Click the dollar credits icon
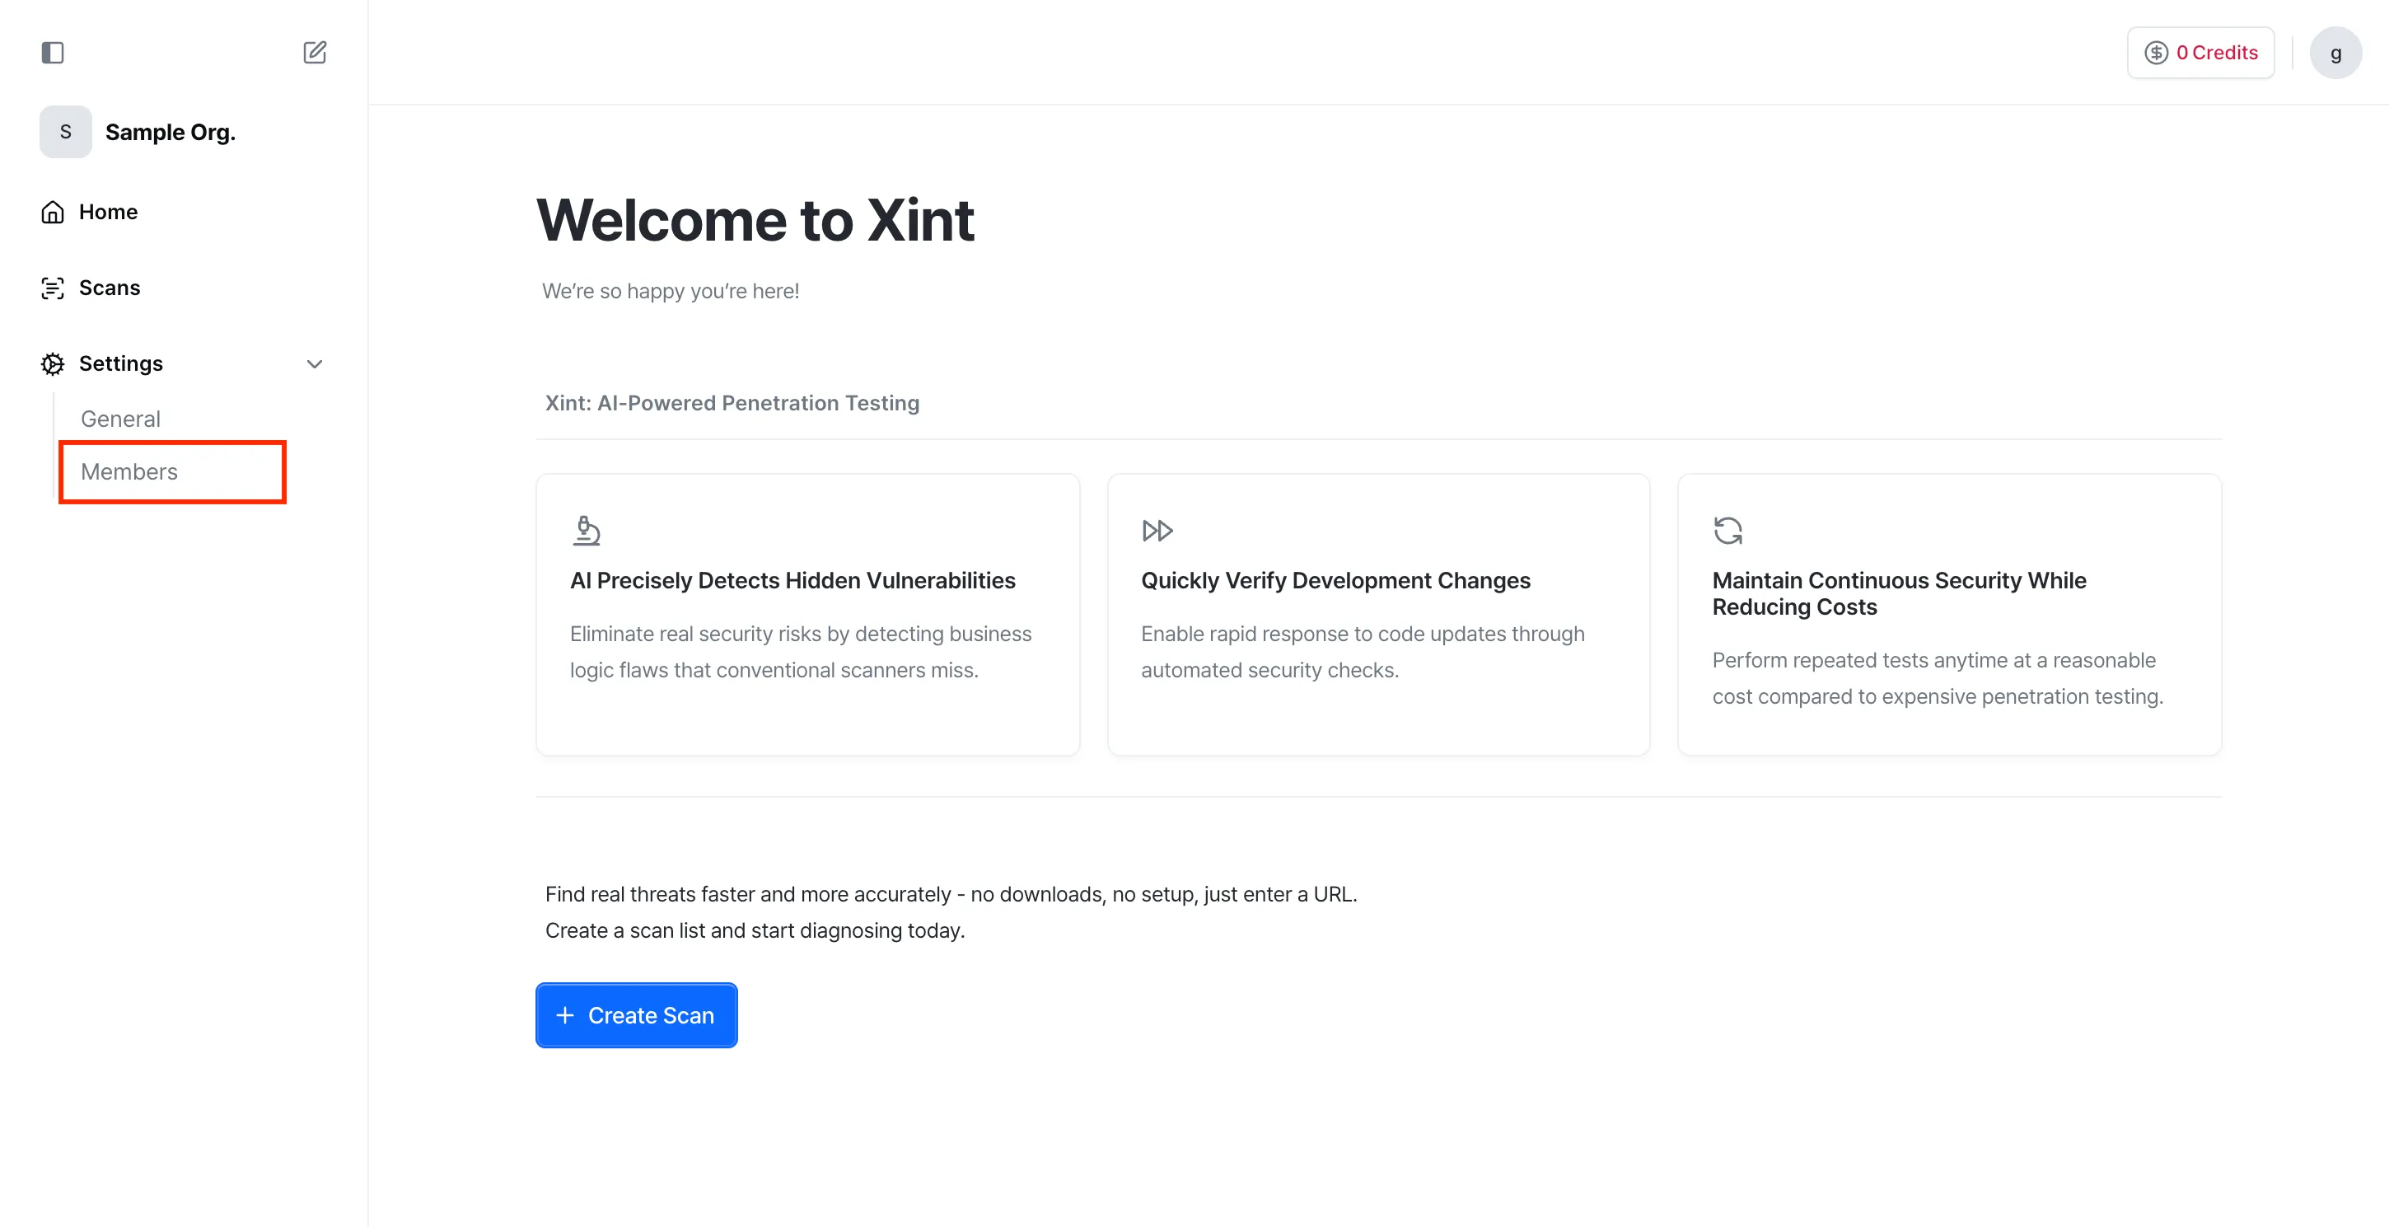Screen dimensions: 2389x1227 (2156, 53)
